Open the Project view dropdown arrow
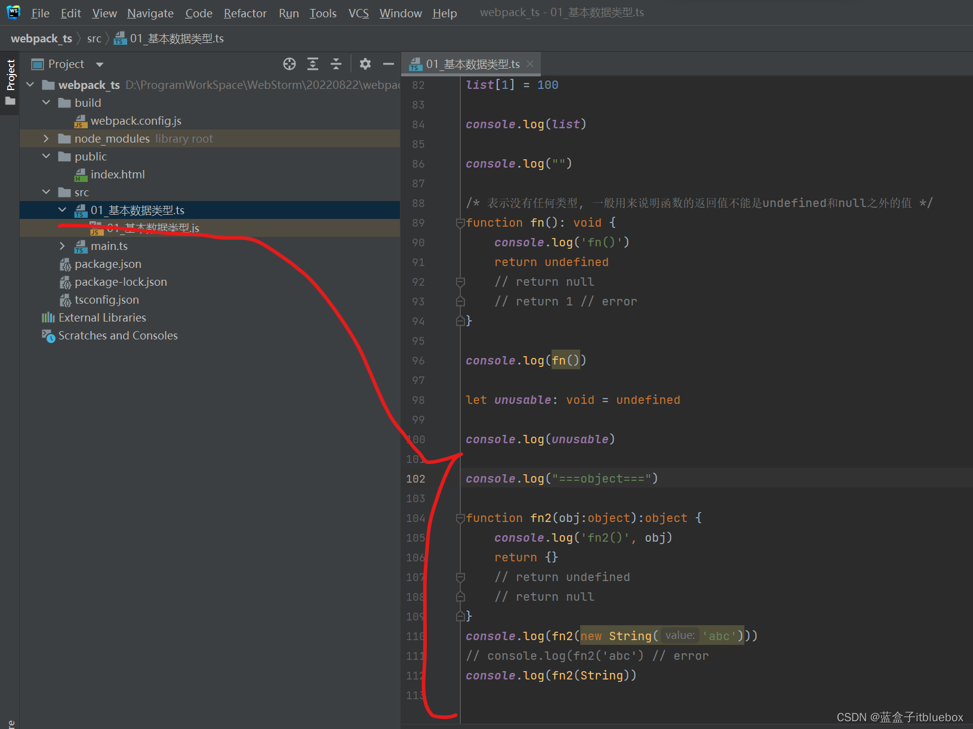 coord(100,64)
